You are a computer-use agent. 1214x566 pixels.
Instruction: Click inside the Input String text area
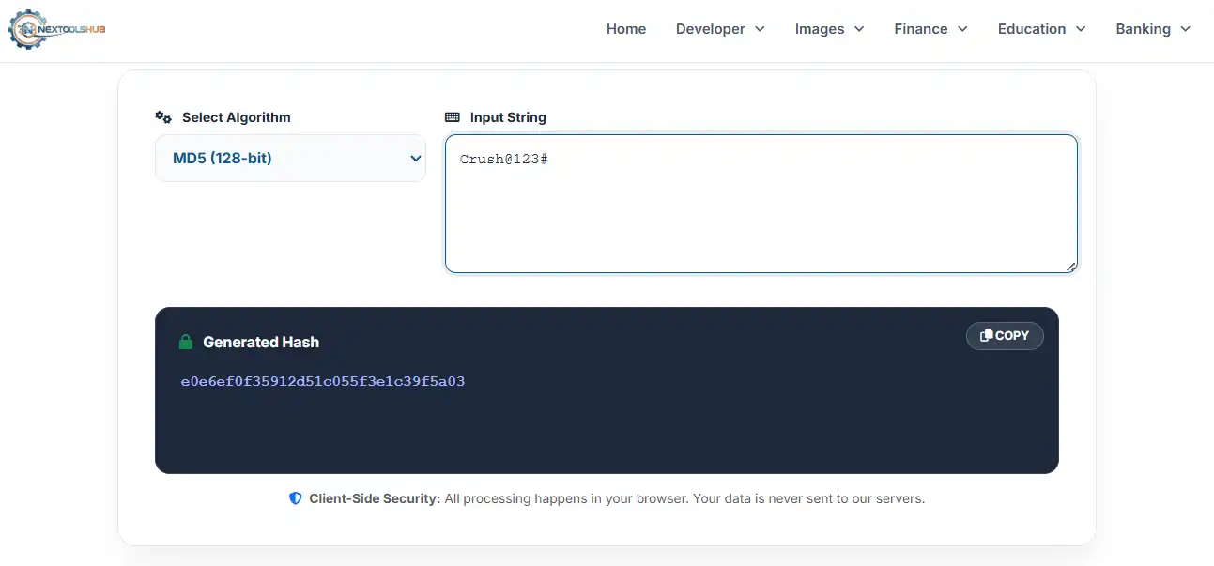[x=761, y=202]
